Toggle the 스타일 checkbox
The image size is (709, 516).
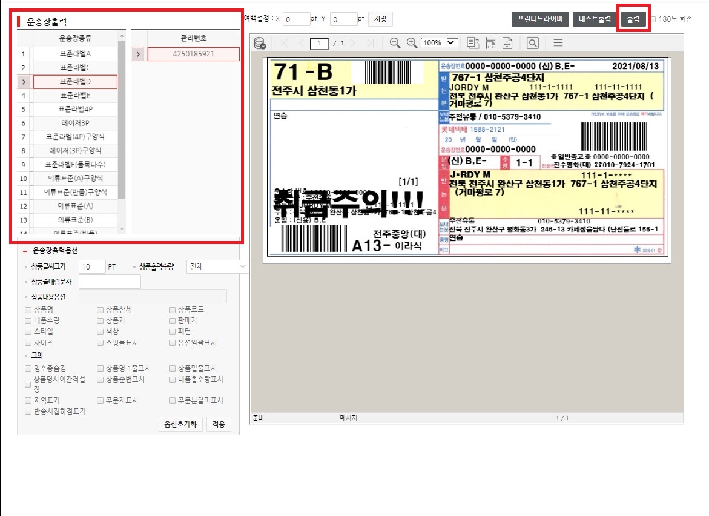(x=28, y=331)
